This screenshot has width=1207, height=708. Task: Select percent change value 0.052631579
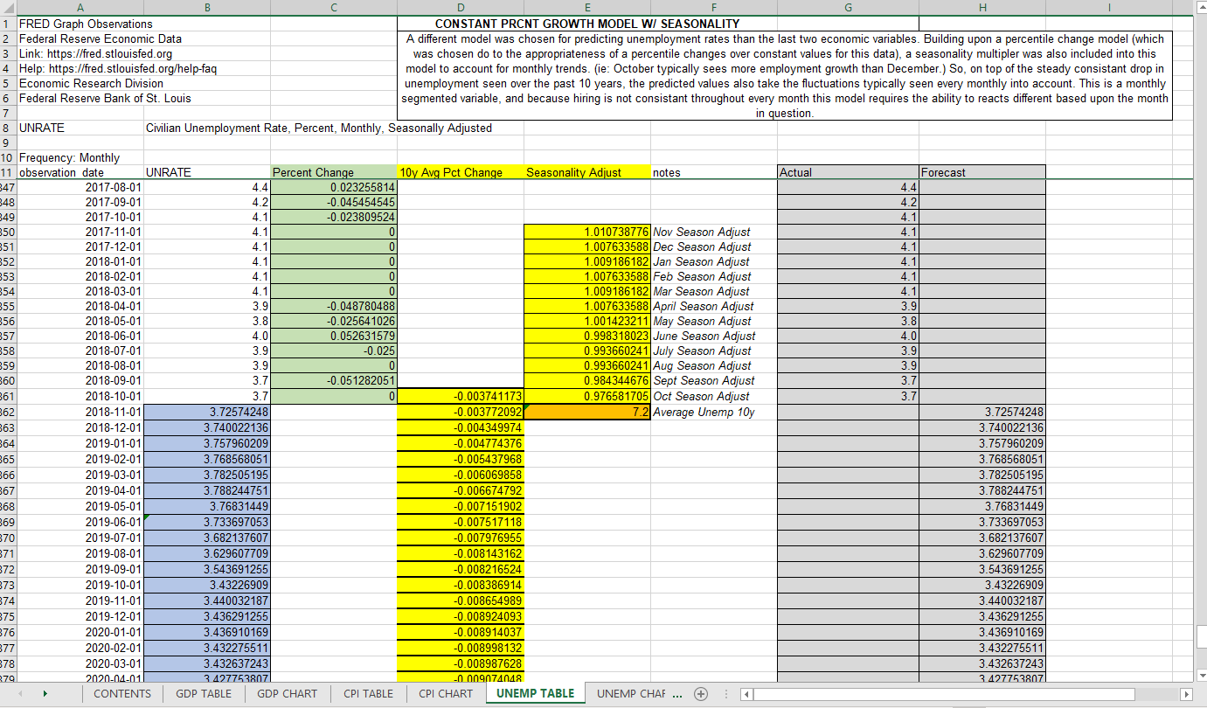tap(333, 336)
